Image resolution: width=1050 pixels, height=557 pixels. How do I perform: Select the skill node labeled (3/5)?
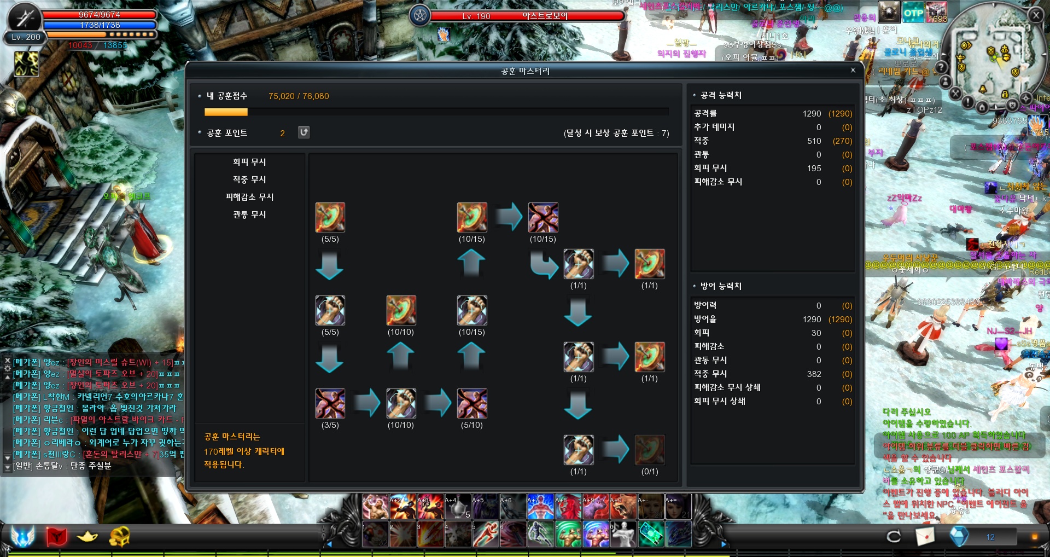[x=330, y=404]
